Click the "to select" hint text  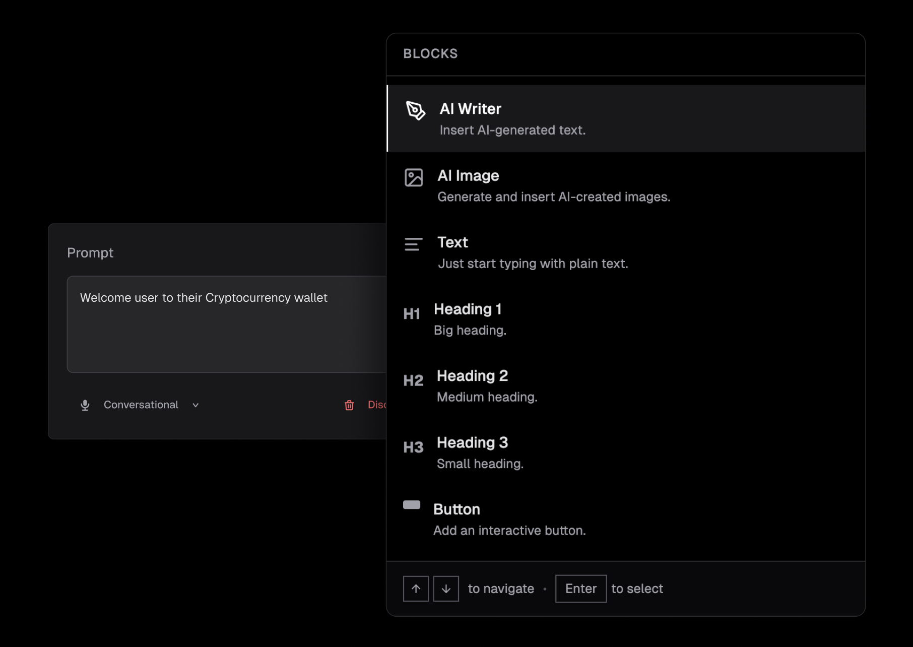(637, 589)
